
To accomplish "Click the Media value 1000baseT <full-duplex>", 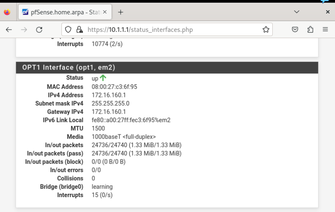I will 124,137.
